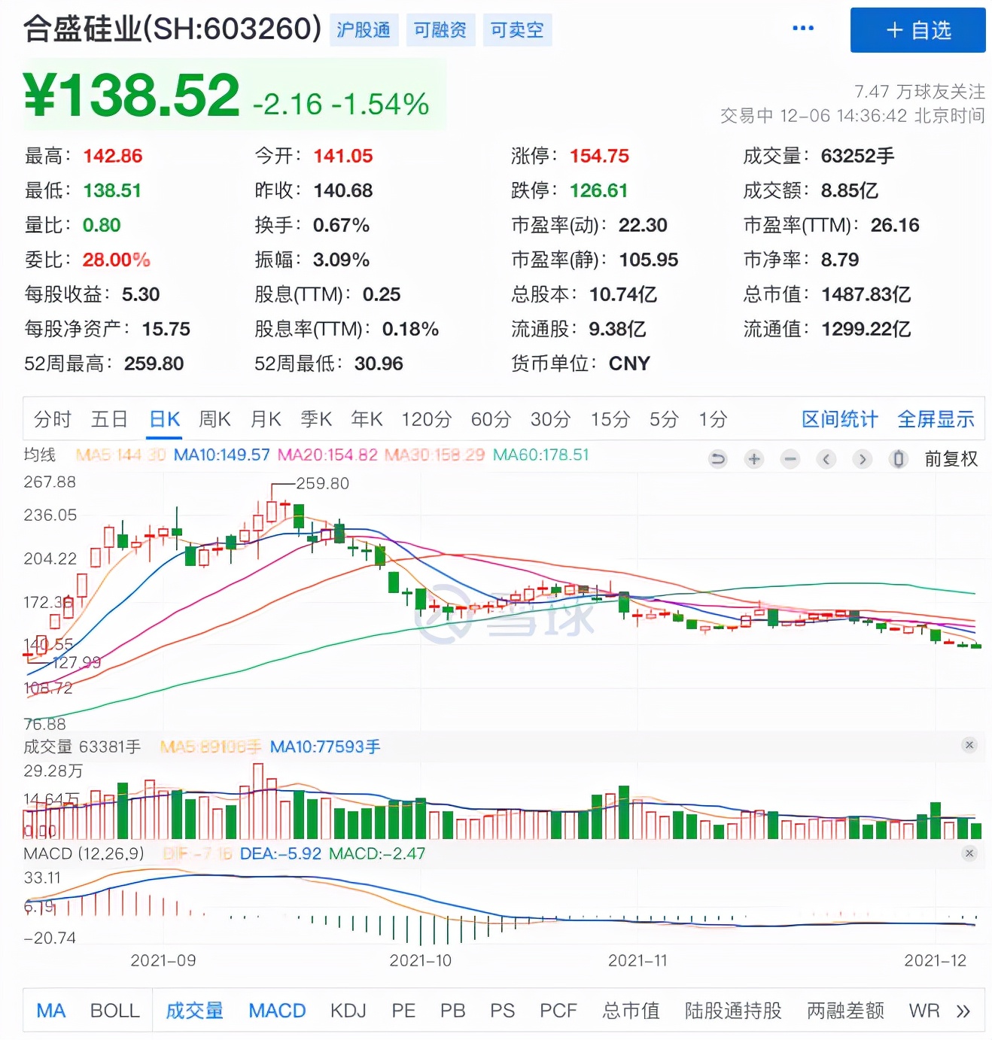
Task: Click the 52周最高 value 259.80
Action: (154, 363)
